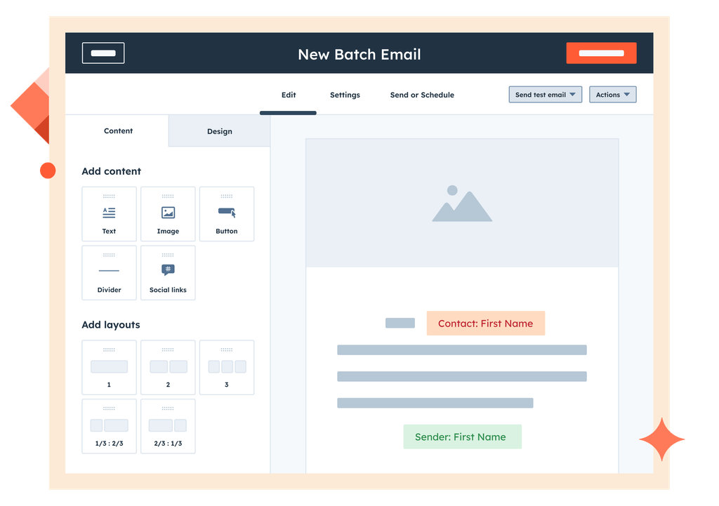
Task: Switch to the Design tab
Action: pos(219,131)
